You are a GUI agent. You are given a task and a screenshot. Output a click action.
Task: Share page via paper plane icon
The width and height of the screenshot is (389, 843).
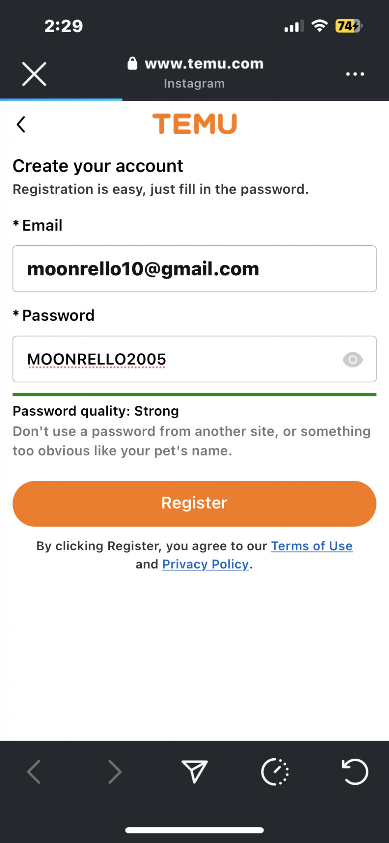(x=194, y=772)
